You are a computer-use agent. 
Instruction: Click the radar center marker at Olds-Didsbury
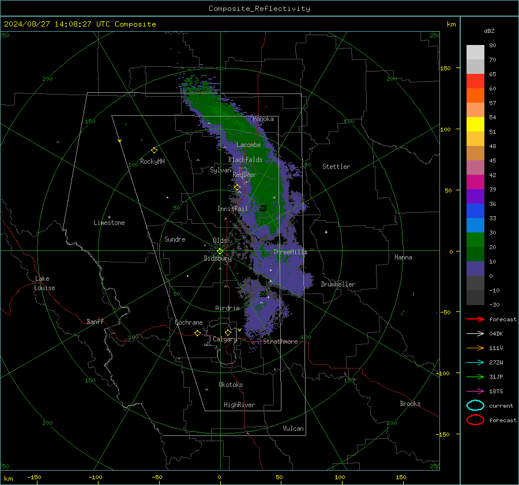click(x=220, y=251)
